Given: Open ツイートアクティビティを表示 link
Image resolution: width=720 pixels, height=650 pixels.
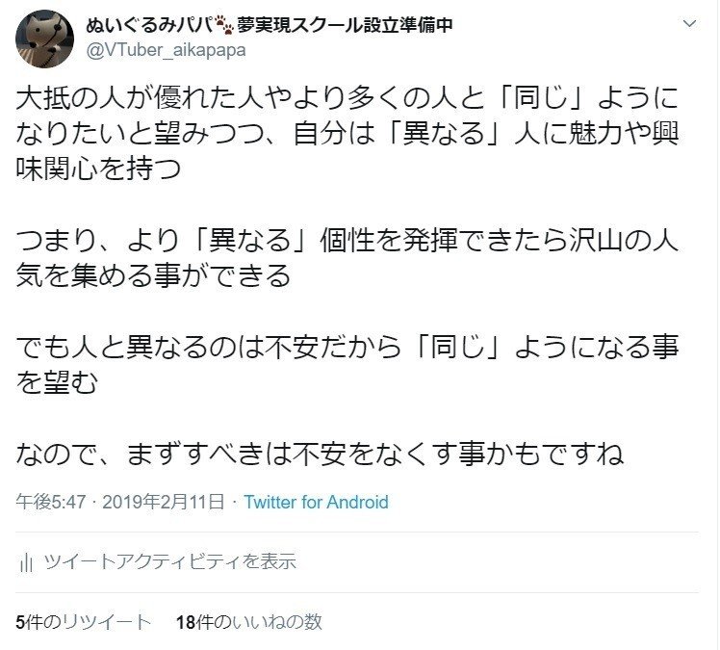Looking at the screenshot, I should (170, 561).
